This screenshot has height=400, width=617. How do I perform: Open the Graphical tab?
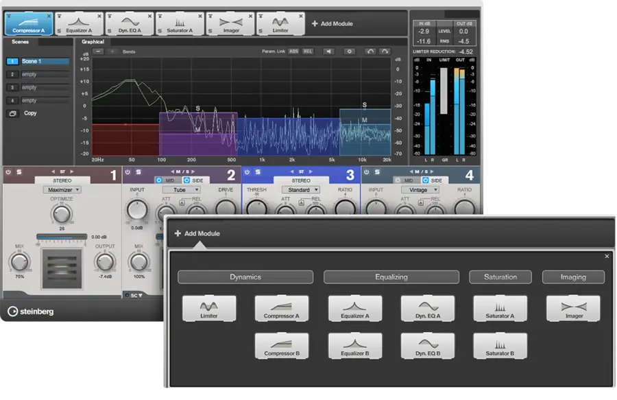pyautogui.click(x=93, y=42)
